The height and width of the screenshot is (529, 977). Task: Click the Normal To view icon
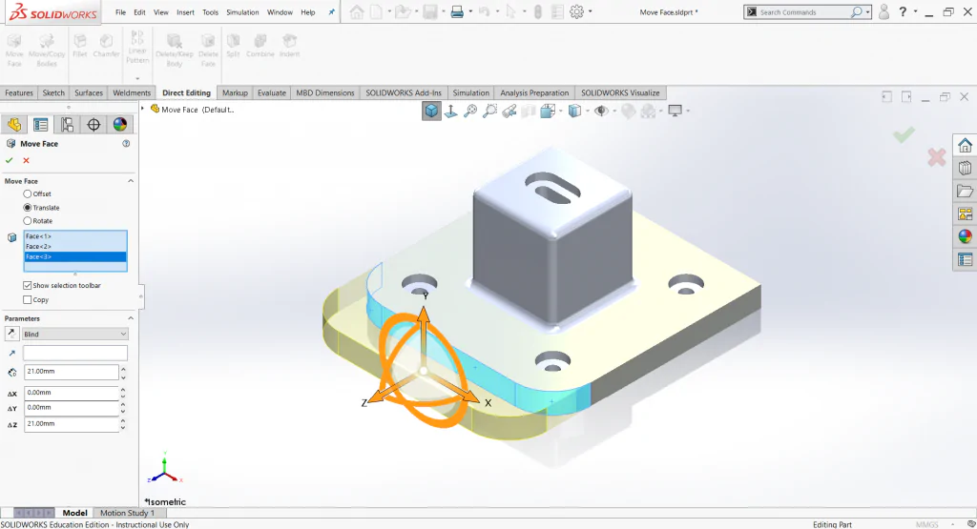[451, 111]
